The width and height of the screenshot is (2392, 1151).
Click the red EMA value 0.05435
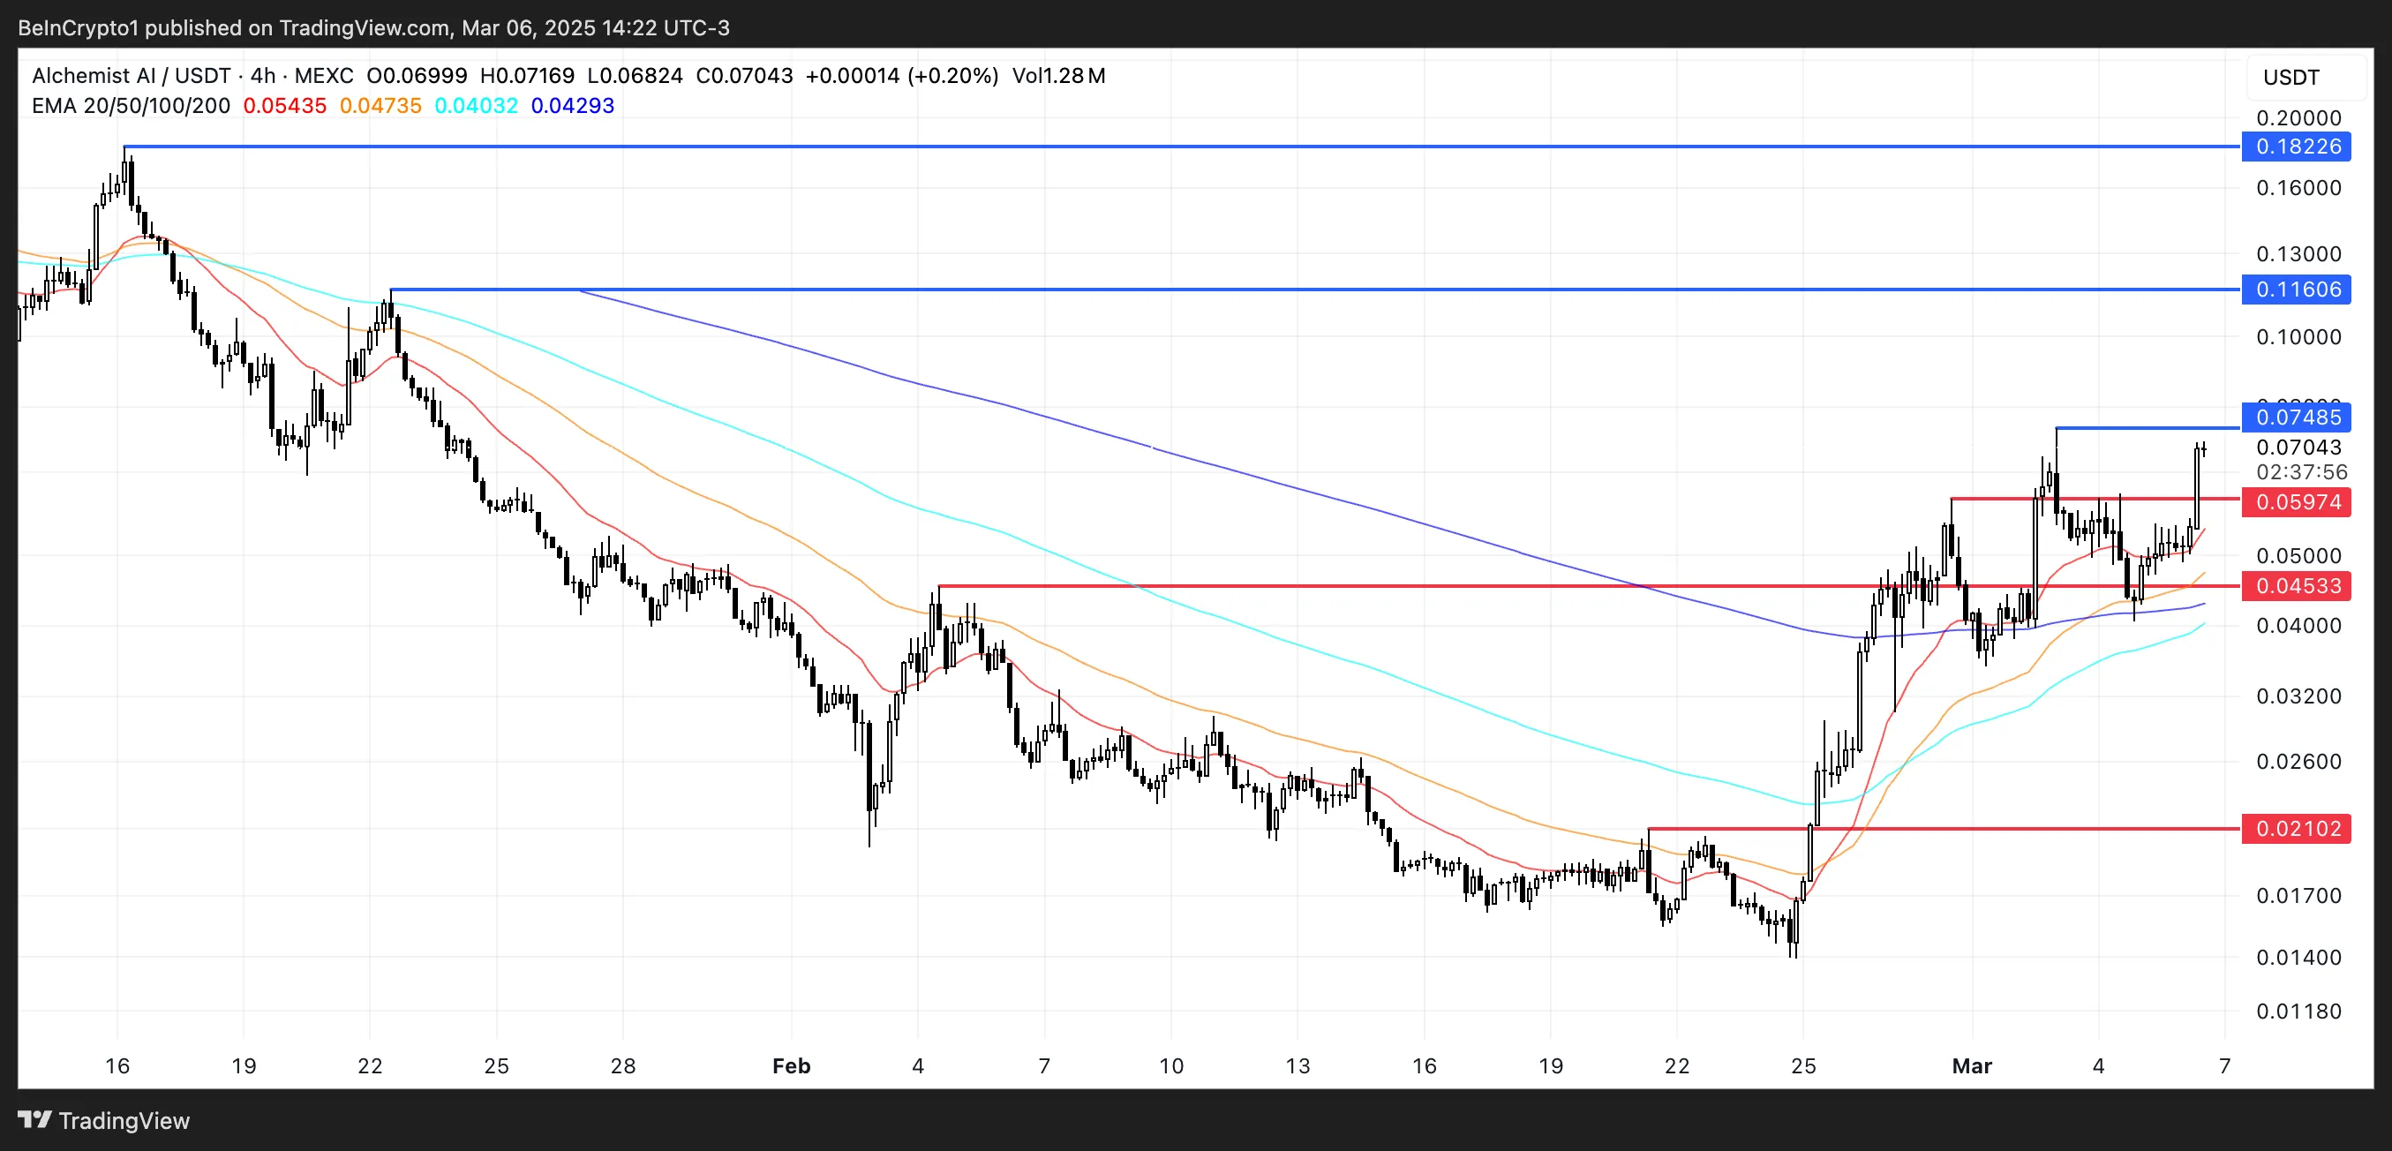(x=284, y=106)
